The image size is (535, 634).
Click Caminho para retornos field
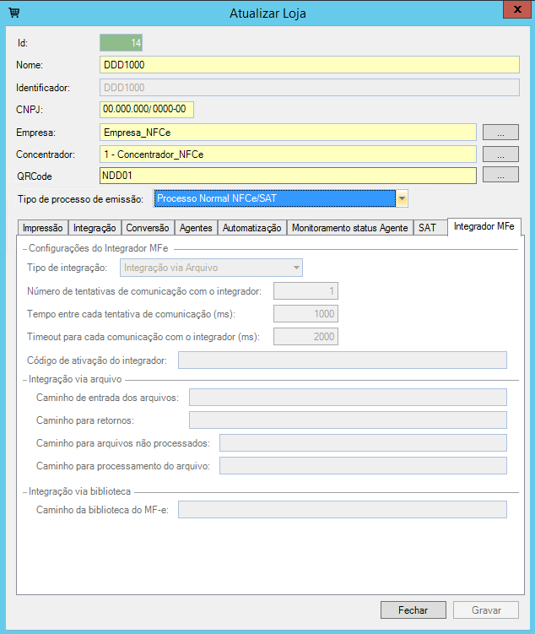coord(348,420)
